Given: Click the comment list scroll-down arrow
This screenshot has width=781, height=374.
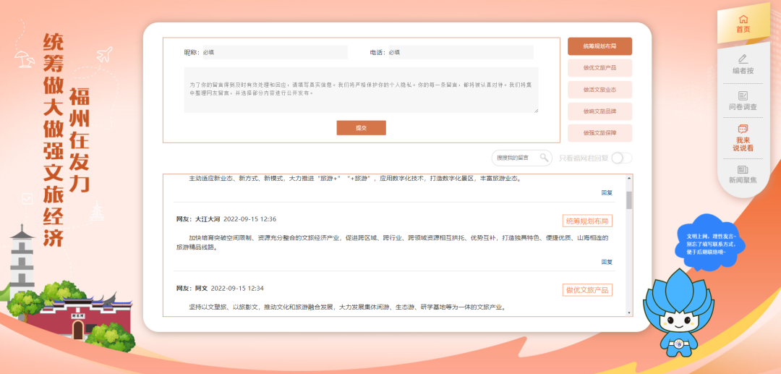Looking at the screenshot, I should [629, 313].
